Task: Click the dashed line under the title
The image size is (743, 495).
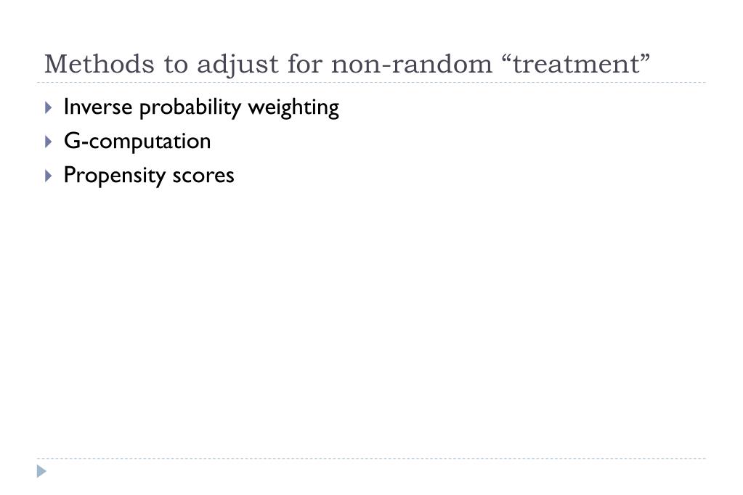Action: [372, 83]
